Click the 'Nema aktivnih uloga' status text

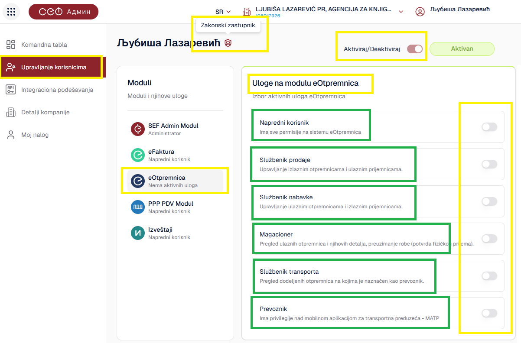173,185
